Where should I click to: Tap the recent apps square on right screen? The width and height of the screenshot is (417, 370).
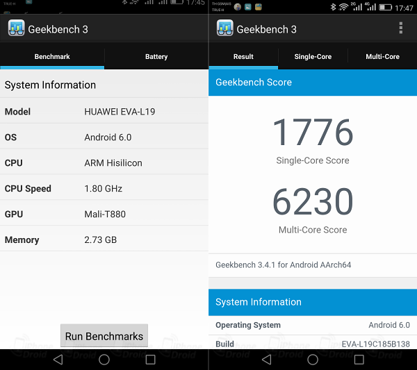click(x=359, y=360)
